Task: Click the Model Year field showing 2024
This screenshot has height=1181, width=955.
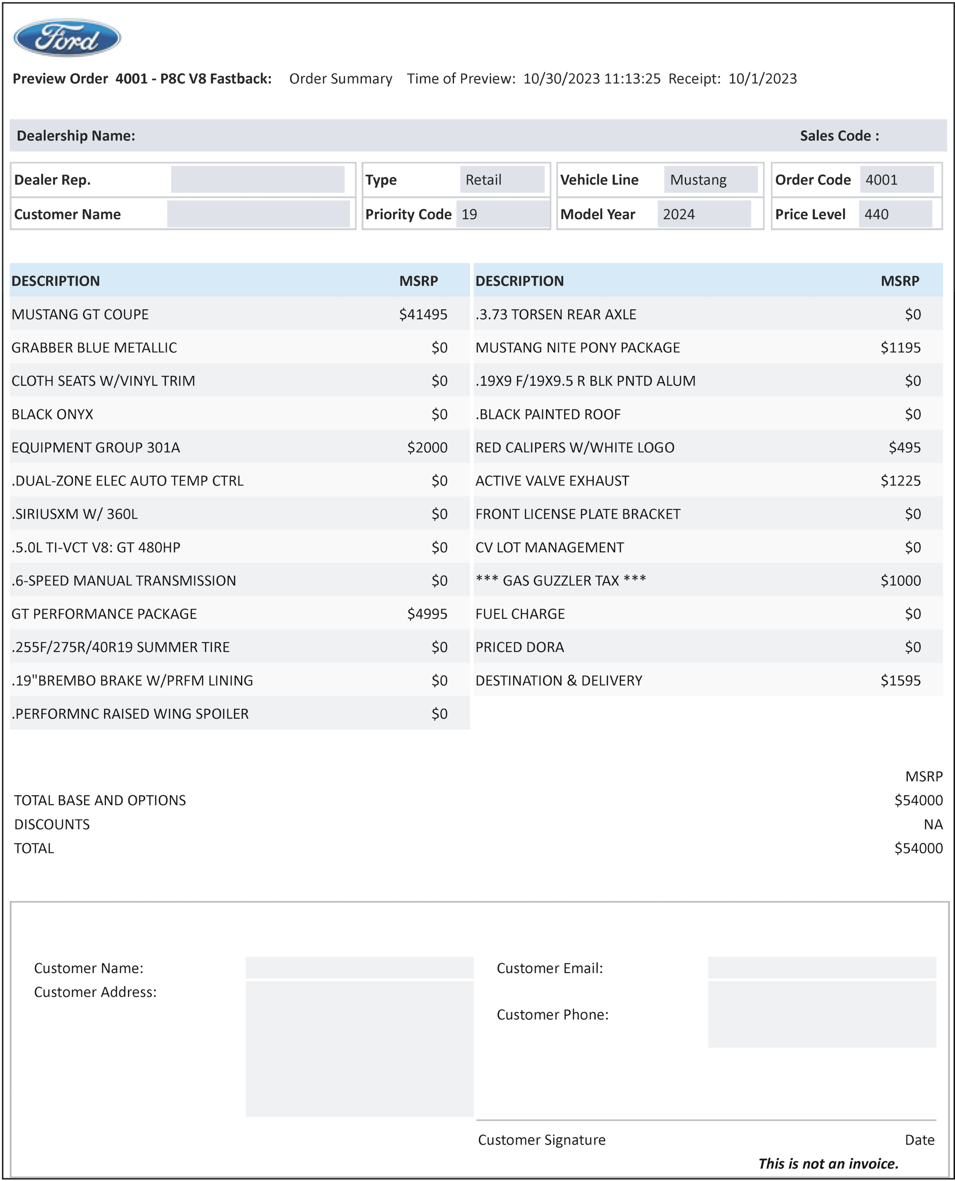Action: coord(704,214)
